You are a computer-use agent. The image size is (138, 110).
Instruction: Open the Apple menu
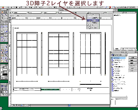[3, 7]
